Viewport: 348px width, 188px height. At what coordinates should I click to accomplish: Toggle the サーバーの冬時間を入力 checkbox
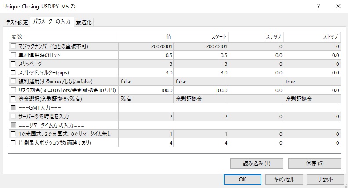13,117
